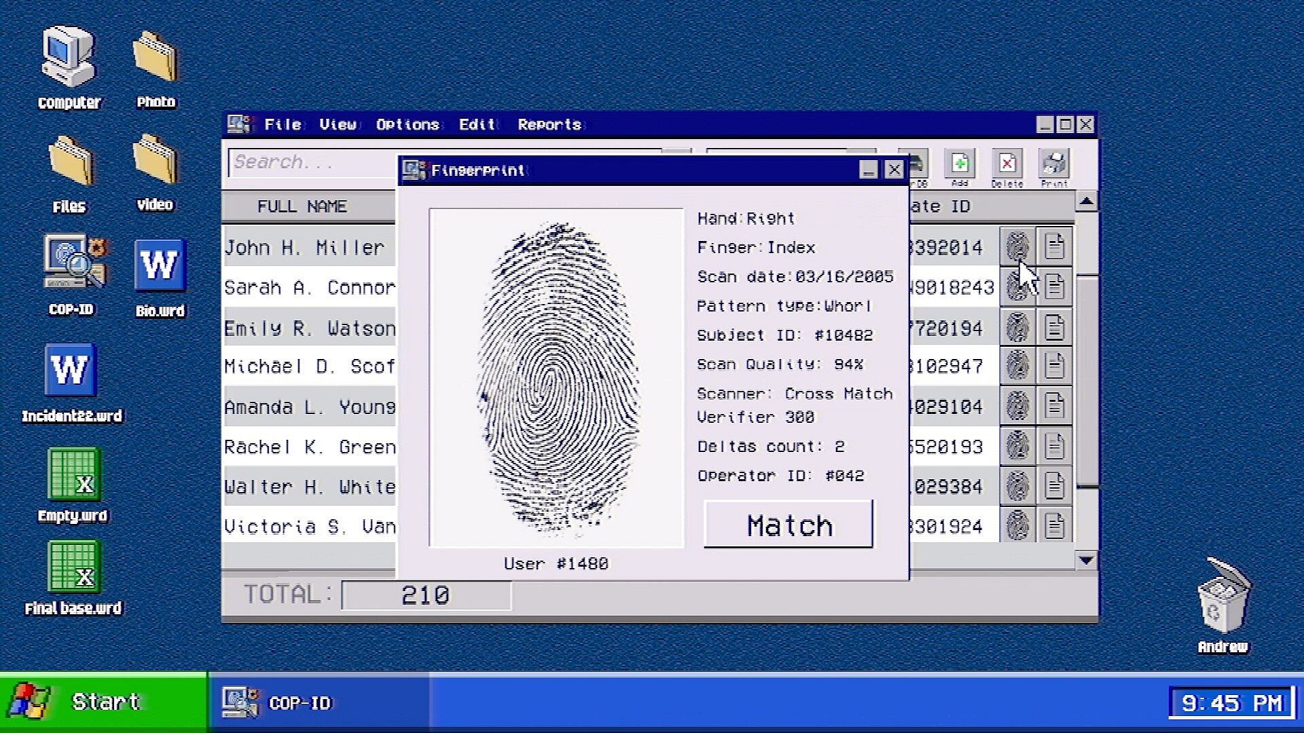Open the Andrew recycle bin
1304x733 pixels.
tap(1222, 605)
